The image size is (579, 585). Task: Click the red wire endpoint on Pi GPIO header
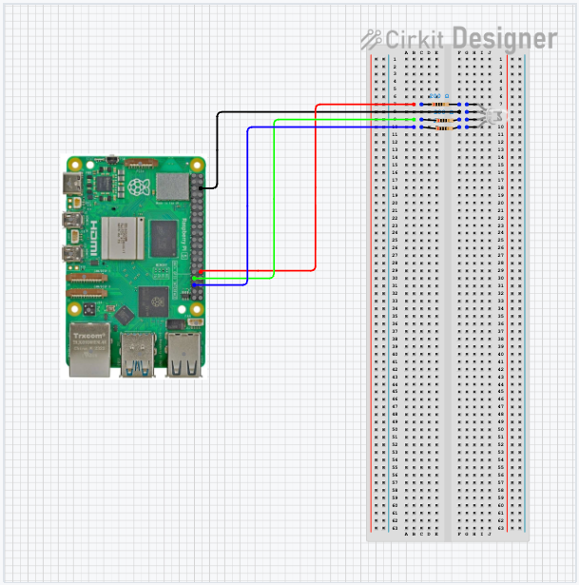(x=201, y=271)
